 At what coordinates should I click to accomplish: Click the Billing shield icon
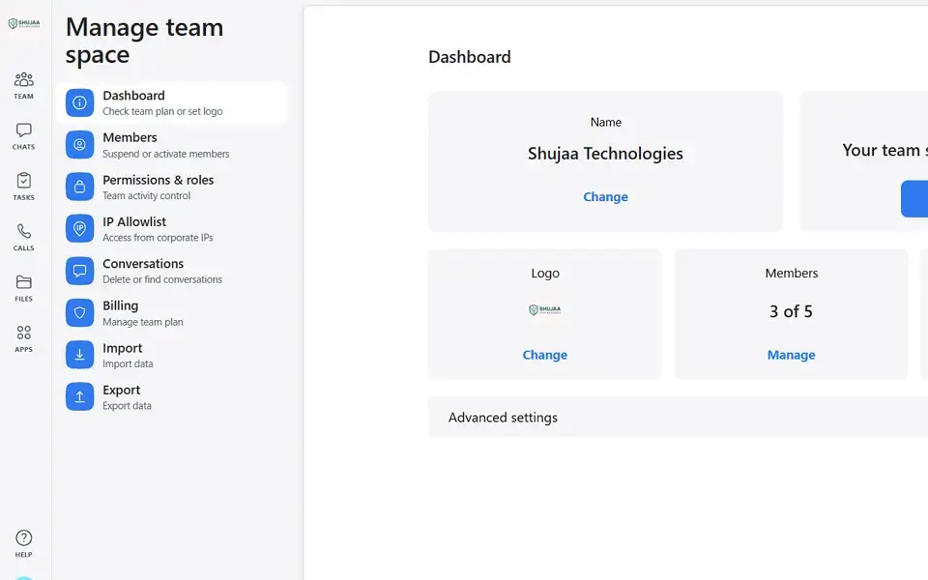pyautogui.click(x=80, y=313)
